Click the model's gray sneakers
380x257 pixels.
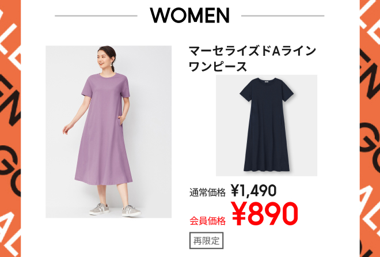[115, 210]
